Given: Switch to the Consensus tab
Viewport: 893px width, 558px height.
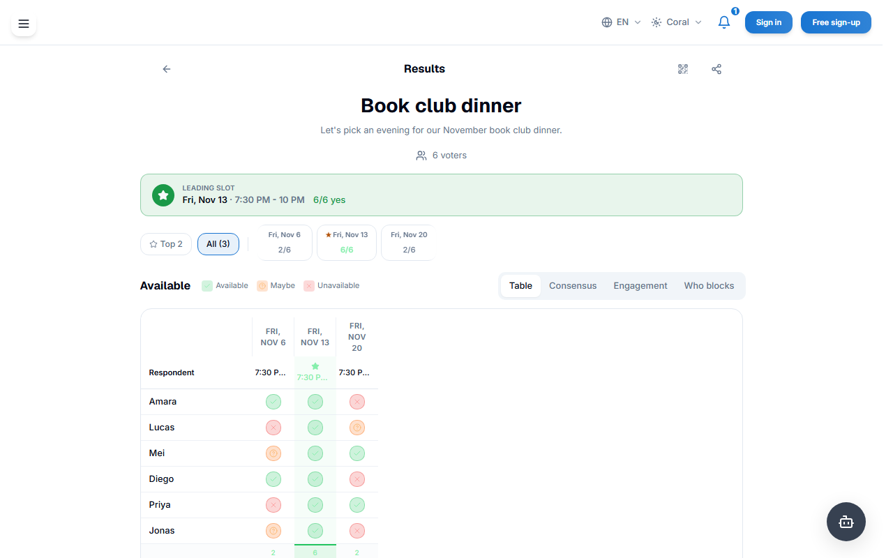Looking at the screenshot, I should (x=573, y=286).
